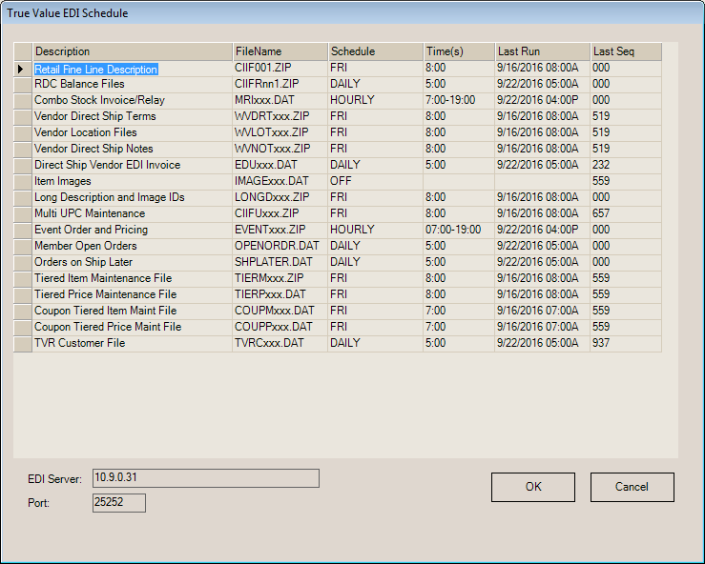Image resolution: width=705 pixels, height=564 pixels.
Task: Select the current row arrow indicator
Action: [x=23, y=69]
